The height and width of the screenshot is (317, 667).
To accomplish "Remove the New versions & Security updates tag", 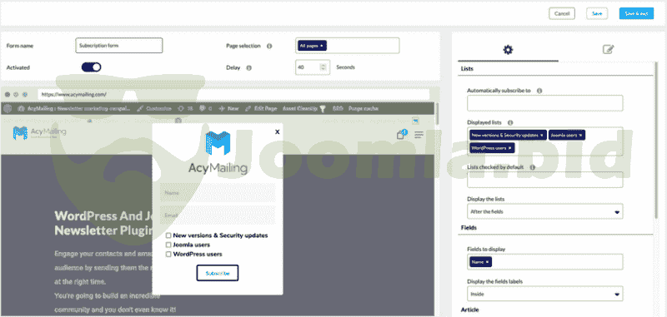I will pos(541,136).
